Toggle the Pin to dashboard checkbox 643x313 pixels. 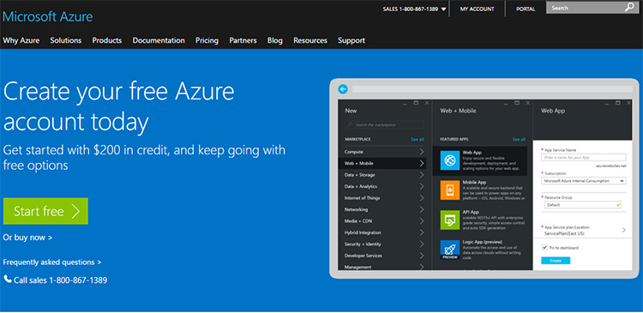pyautogui.click(x=544, y=247)
